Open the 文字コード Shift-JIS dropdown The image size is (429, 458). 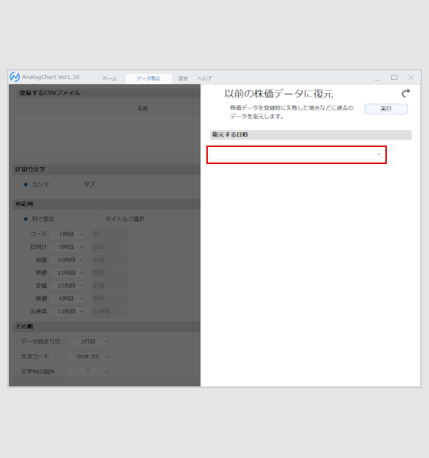click(88, 357)
